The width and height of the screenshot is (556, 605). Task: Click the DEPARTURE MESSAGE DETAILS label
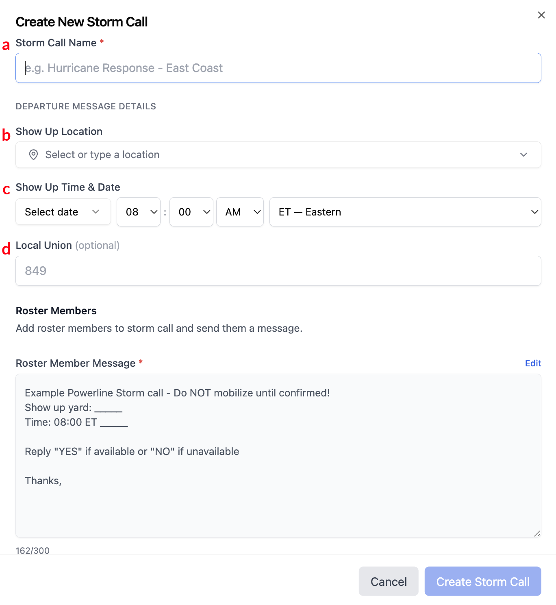(86, 107)
